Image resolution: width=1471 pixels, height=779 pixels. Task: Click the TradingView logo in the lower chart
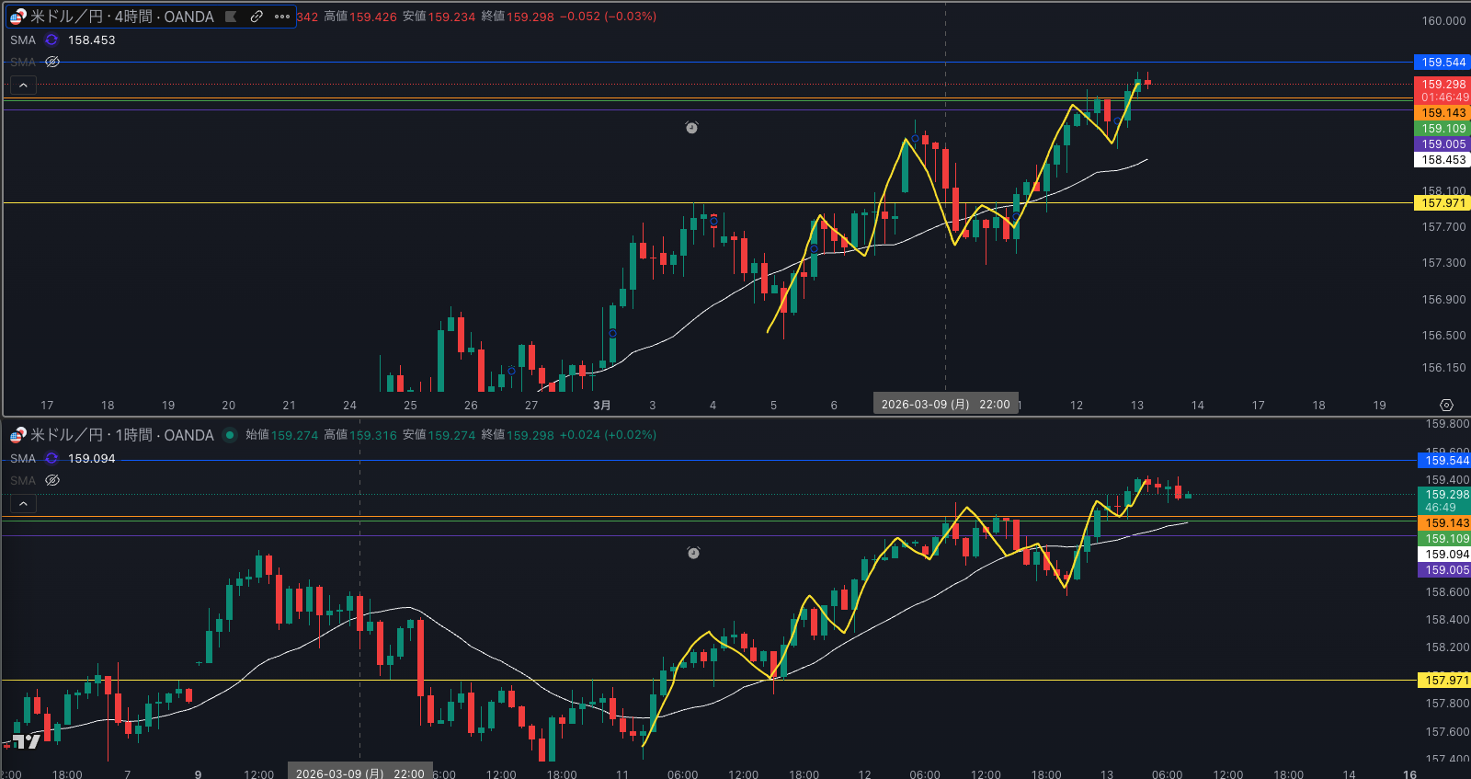click(26, 741)
